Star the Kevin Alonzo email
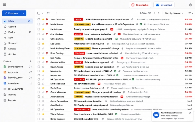Screen dimensions: 195x122 click(x=43, y=67)
